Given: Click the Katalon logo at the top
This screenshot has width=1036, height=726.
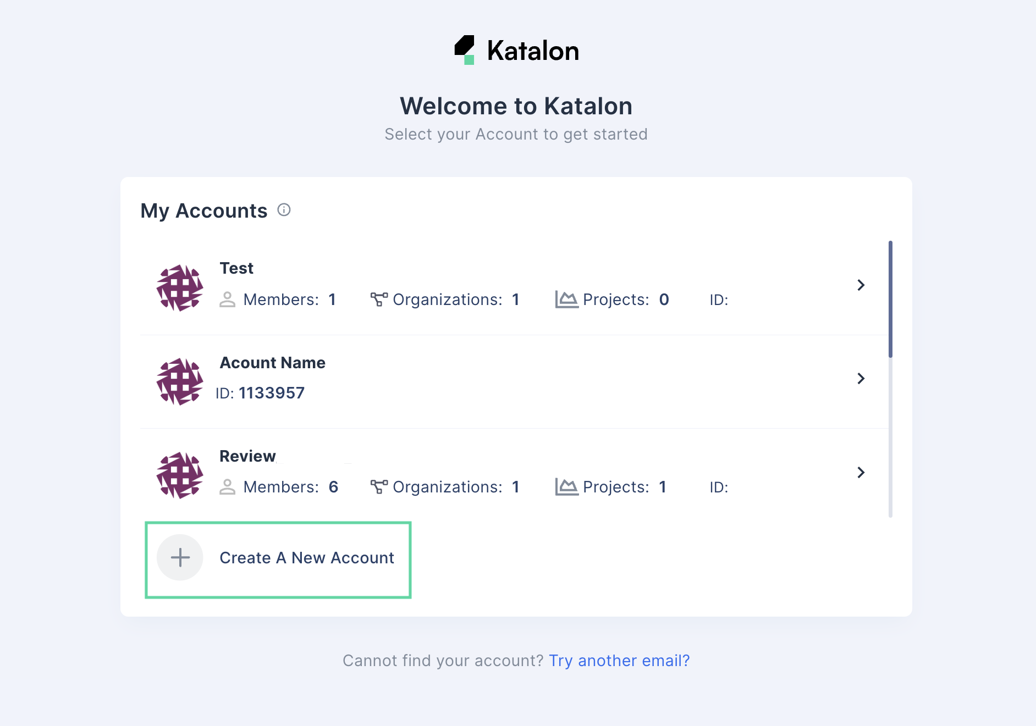Looking at the screenshot, I should (516, 49).
